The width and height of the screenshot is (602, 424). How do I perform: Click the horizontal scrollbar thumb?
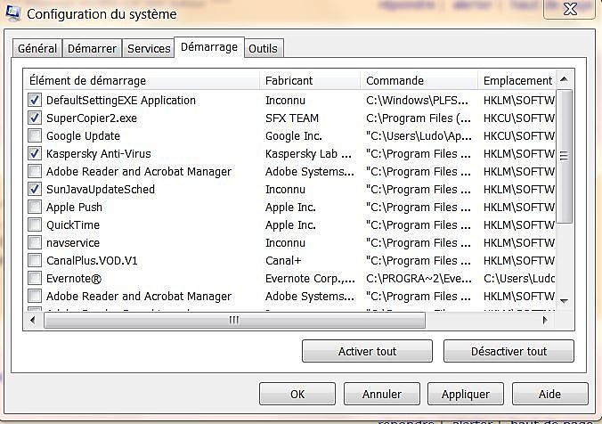click(234, 320)
